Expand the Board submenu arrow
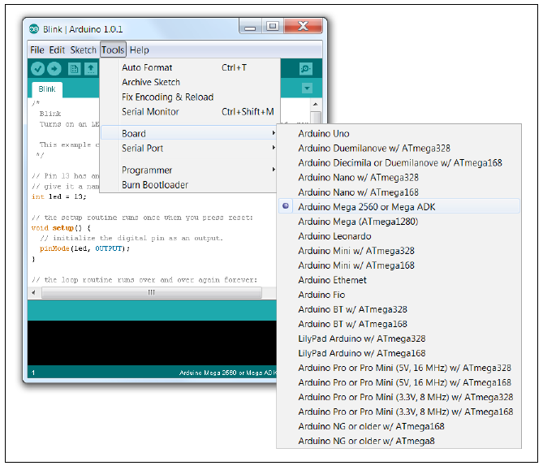This screenshot has height=470, width=543. (274, 133)
